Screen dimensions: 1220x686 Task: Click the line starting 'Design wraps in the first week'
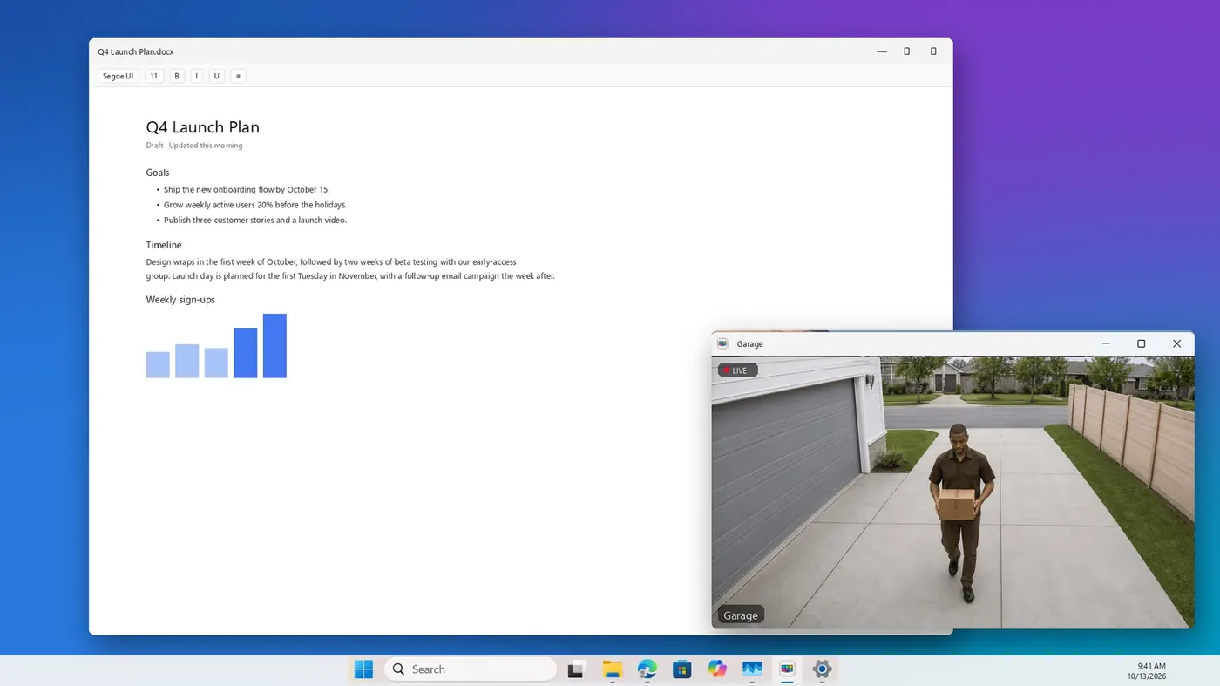coord(331,261)
